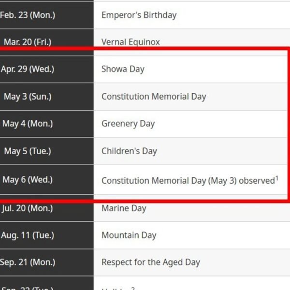Image resolution: width=290 pixels, height=290 pixels.
Task: Click the "Aug. 11 (Tue.)" date cell
Action: click(x=27, y=235)
